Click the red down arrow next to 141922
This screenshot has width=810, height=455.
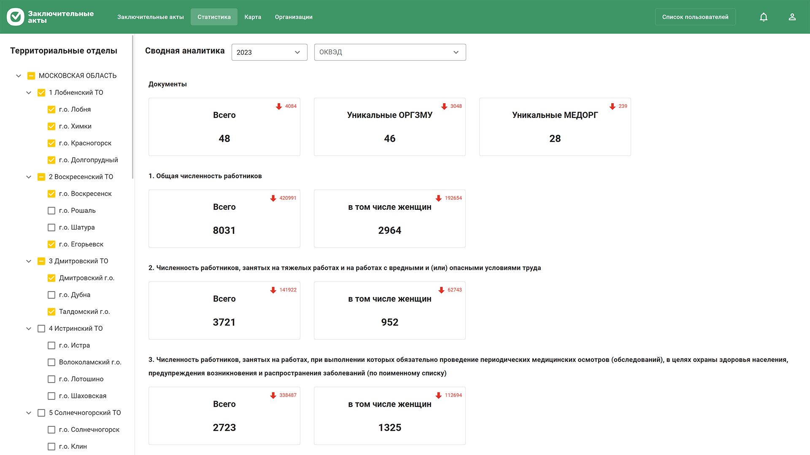tap(273, 290)
